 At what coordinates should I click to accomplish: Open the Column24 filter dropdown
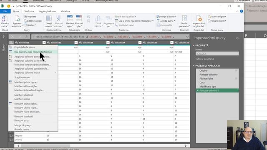click(140, 42)
